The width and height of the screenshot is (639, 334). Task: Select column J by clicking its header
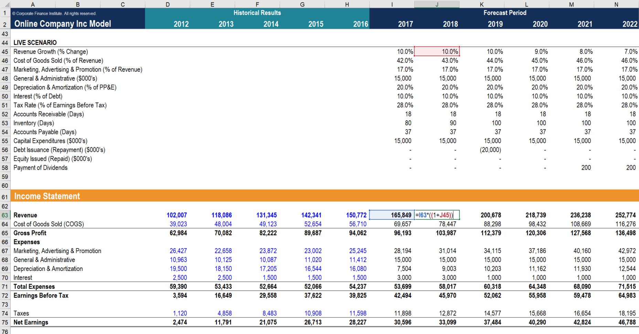point(437,4)
